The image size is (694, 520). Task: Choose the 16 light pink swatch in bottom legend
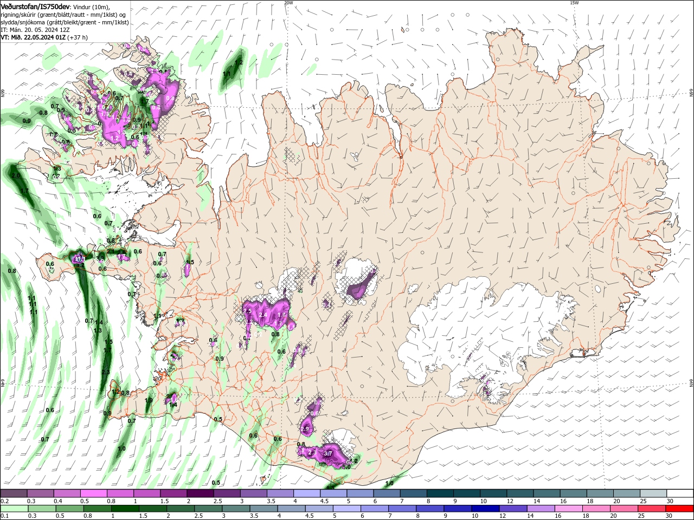[x=568, y=509]
